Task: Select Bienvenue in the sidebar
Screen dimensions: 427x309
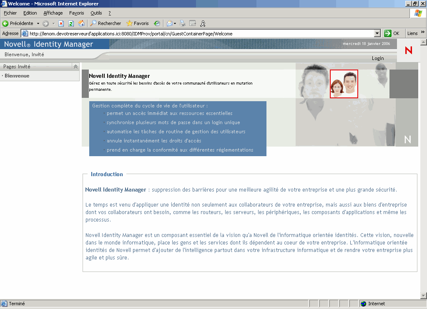Action: [x=17, y=76]
